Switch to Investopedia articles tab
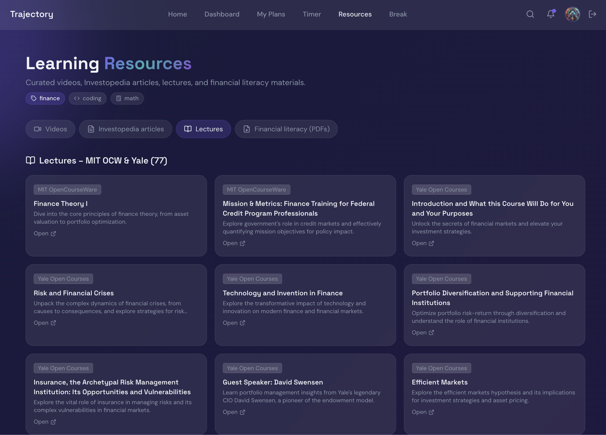Viewport: 606px width, 435px height. (x=125, y=129)
